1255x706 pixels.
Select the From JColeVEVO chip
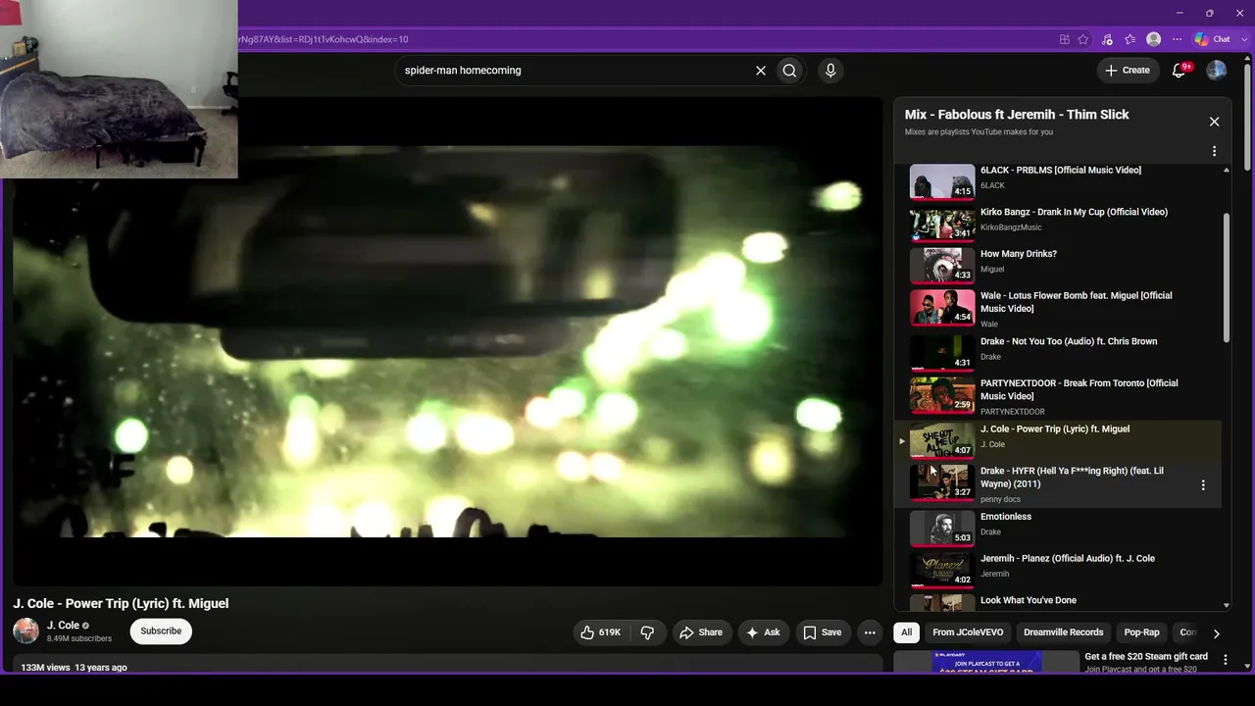pos(968,632)
